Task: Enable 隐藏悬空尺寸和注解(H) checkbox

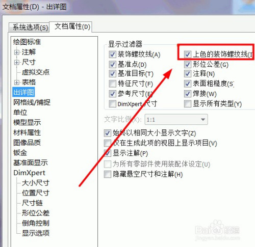Action: coord(108,174)
